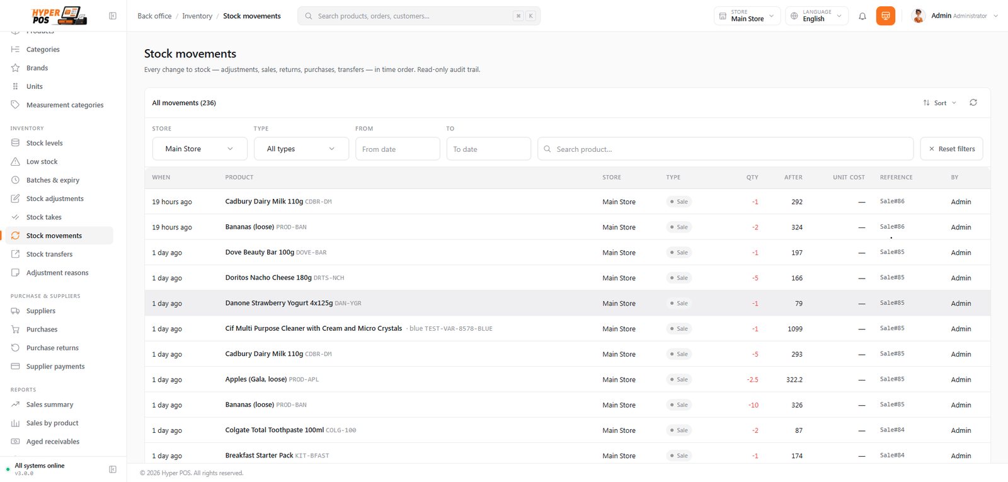Click the Colgate Total Toothpaste 100ml product
1008x482 pixels.
tap(275, 430)
